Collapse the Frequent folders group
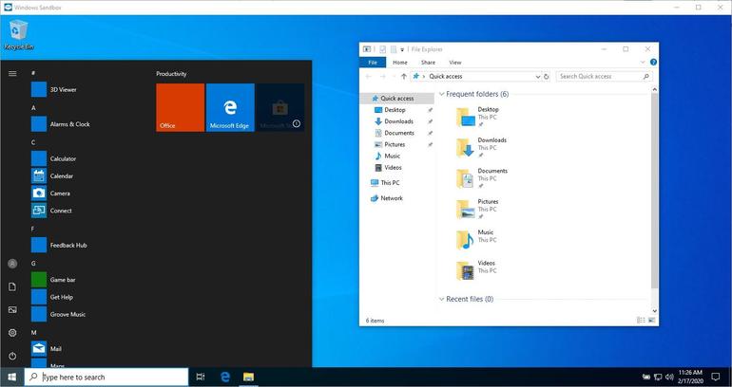 coord(442,94)
